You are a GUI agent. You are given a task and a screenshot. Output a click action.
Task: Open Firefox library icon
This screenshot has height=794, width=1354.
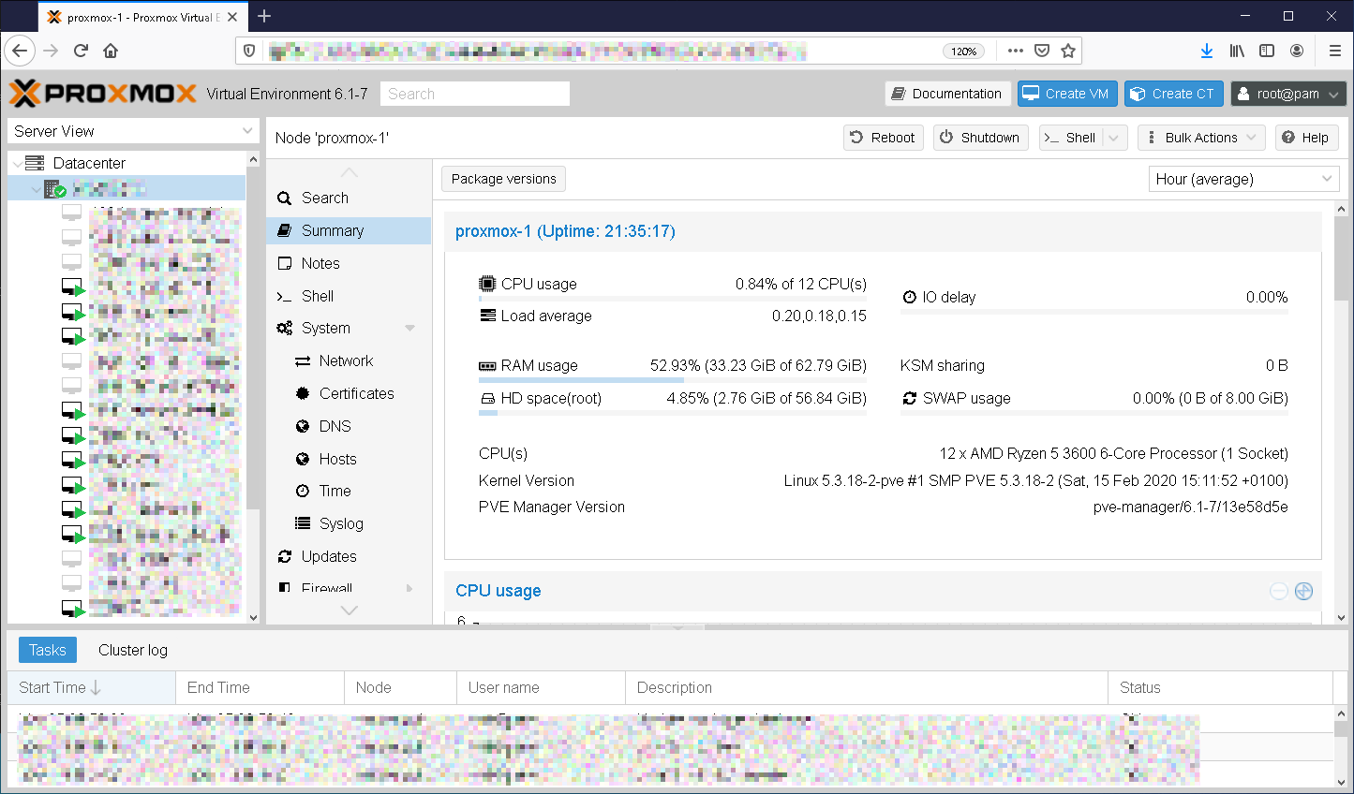1238,51
